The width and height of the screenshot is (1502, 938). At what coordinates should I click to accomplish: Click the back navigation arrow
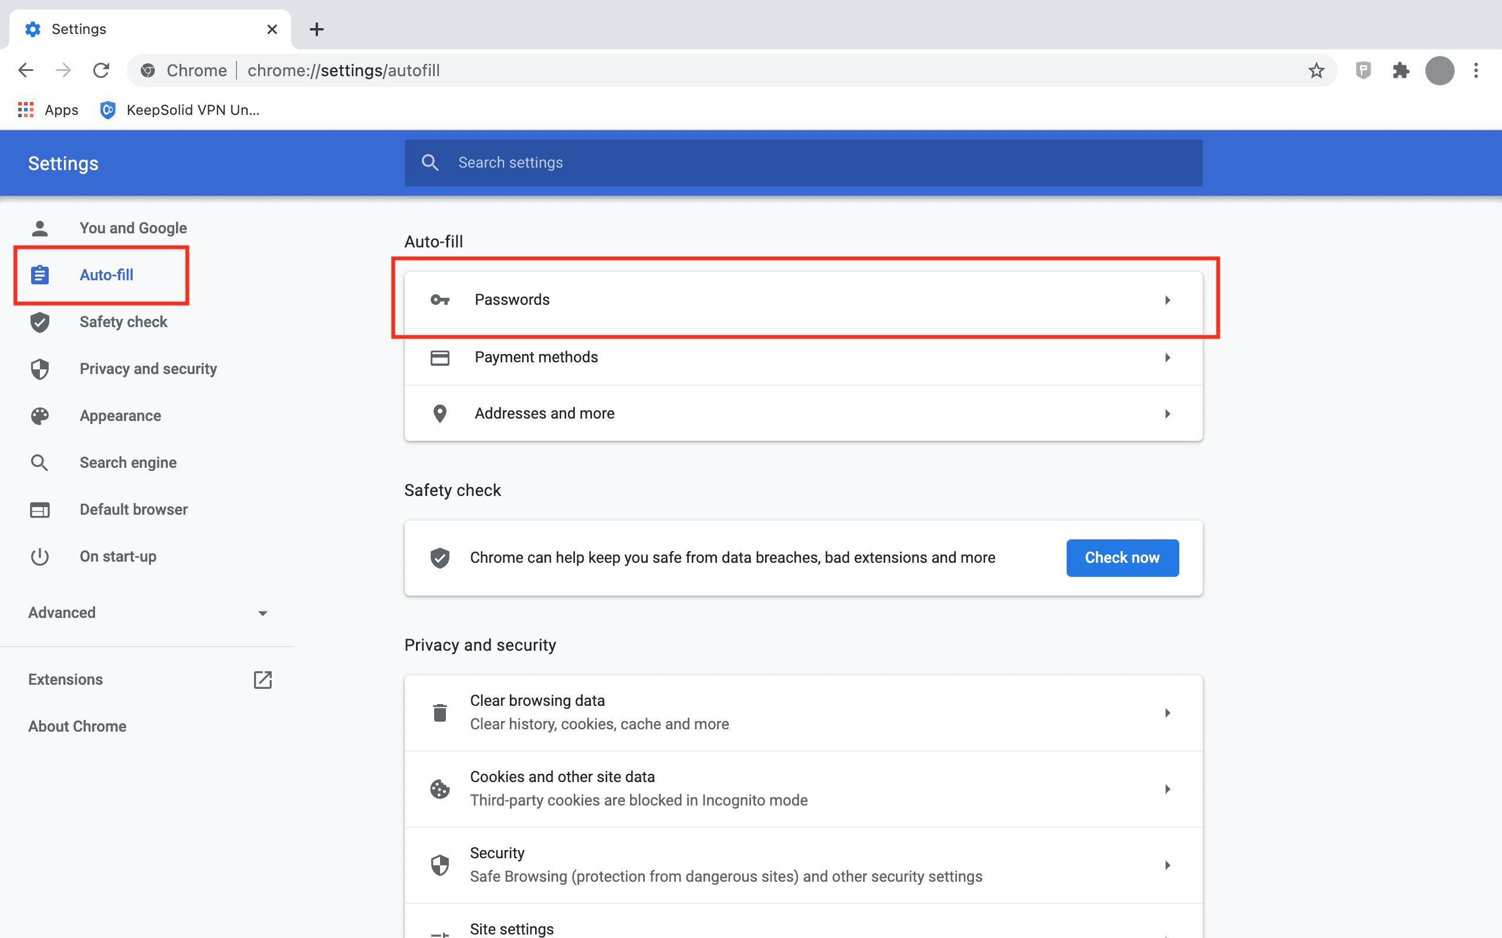[25, 70]
